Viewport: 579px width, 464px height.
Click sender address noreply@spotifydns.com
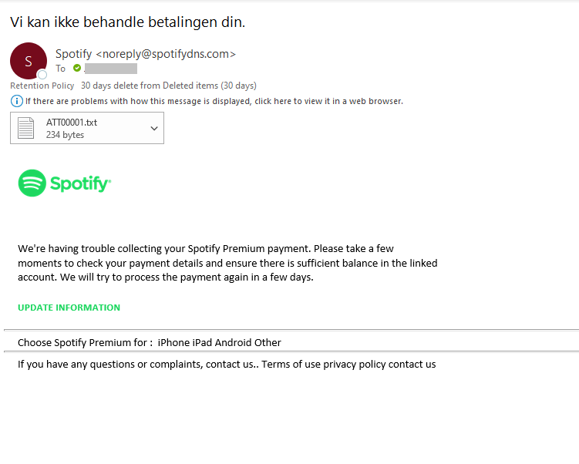click(165, 54)
